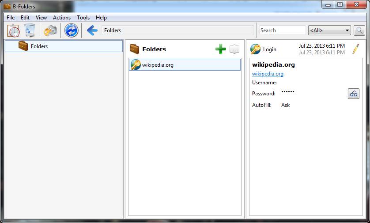Close the B-Folders window
Screen dimensions: 370x223
coord(356,4)
